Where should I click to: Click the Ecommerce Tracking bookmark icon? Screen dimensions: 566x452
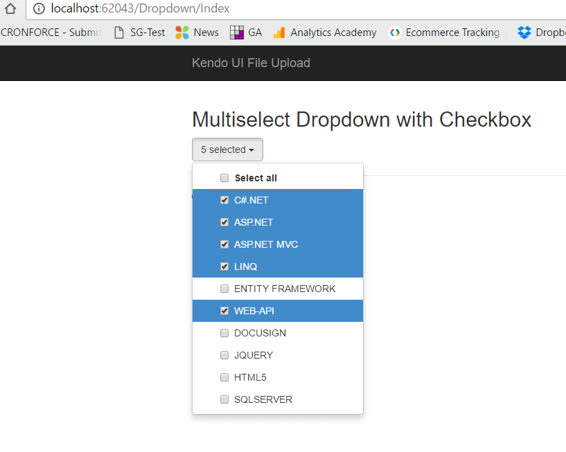point(393,32)
